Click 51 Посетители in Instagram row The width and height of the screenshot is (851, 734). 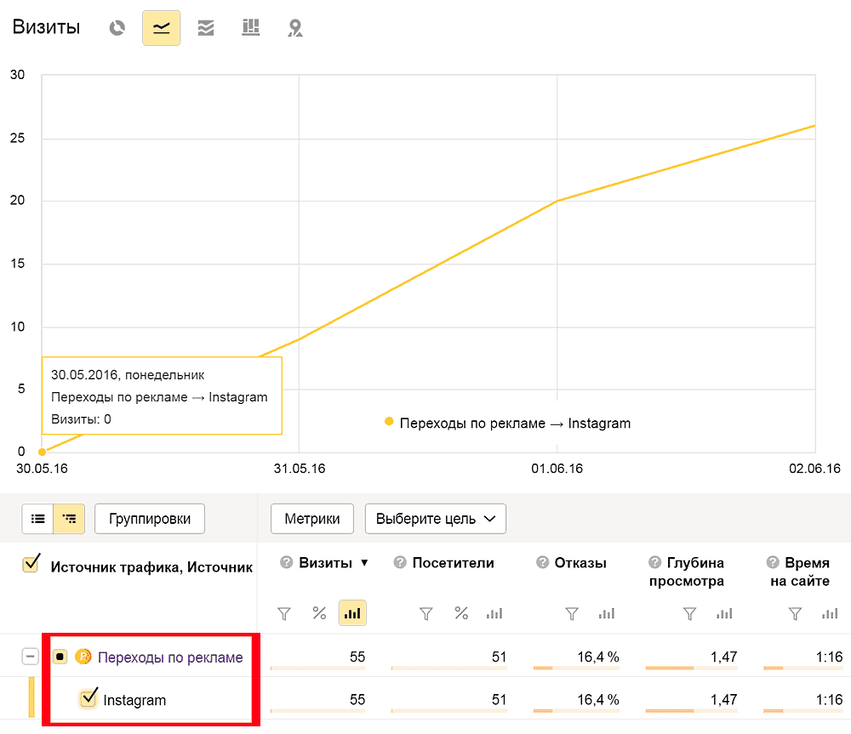tap(499, 700)
